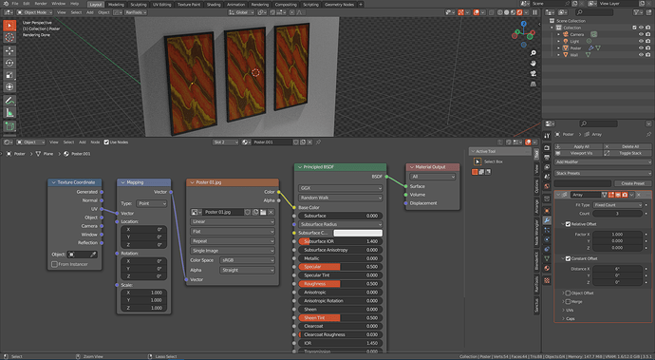Open the Render menu
The height and width of the screenshot is (360, 655).
tap(41, 4)
